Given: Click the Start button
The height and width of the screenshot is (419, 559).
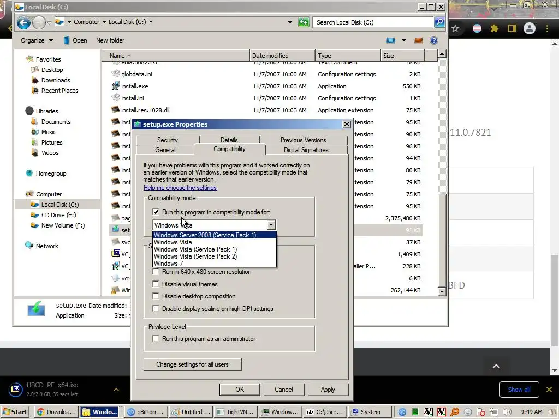Looking at the screenshot, I should (x=15, y=412).
